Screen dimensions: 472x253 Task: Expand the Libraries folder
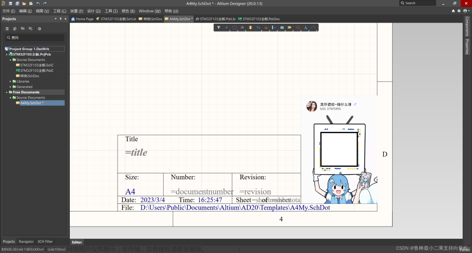click(x=10, y=82)
